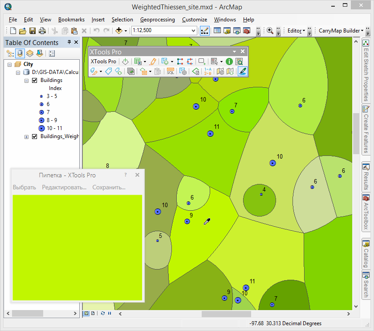Open a map file with the folder icon
374x331 pixels.
coord(23,31)
